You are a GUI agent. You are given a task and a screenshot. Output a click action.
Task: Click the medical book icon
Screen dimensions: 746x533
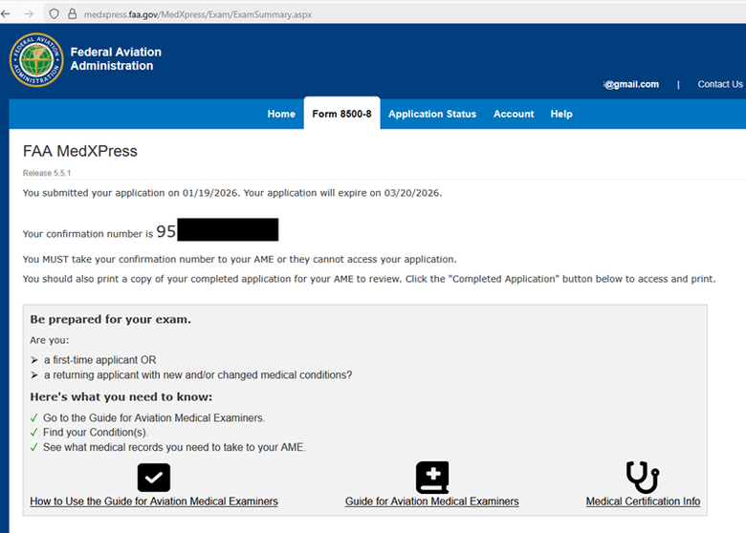432,477
